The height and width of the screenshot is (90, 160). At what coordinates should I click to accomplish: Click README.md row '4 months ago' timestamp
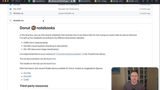tap(145, 13)
